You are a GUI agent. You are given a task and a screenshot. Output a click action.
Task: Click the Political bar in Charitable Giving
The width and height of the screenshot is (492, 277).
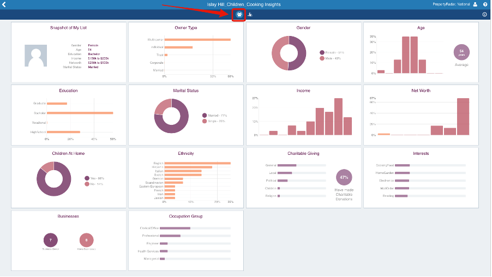[x=283, y=180]
